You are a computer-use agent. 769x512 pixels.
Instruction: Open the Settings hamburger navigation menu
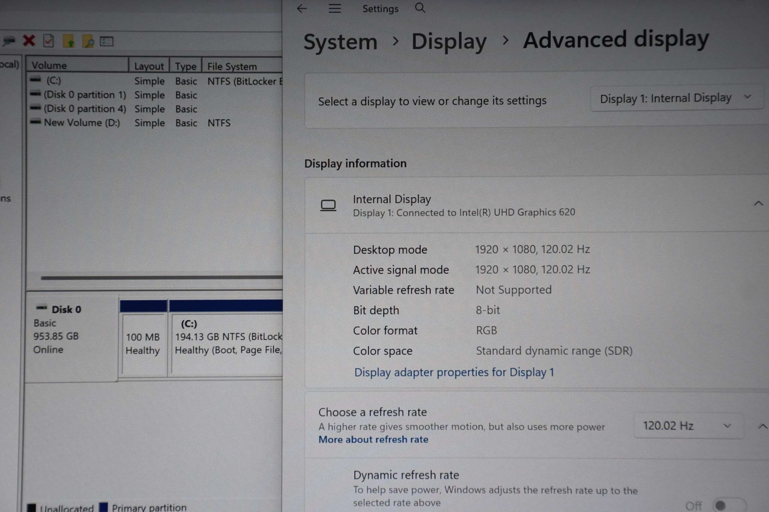point(334,8)
